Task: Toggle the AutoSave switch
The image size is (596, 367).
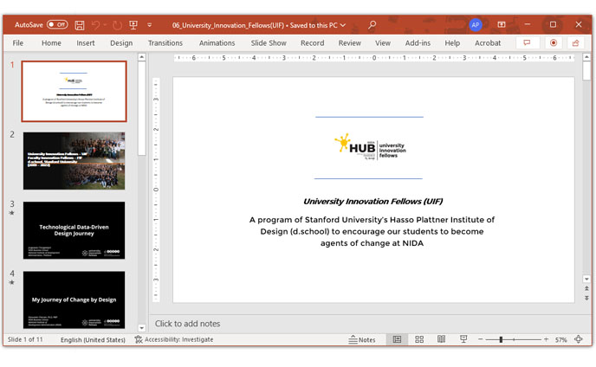Action: (57, 25)
